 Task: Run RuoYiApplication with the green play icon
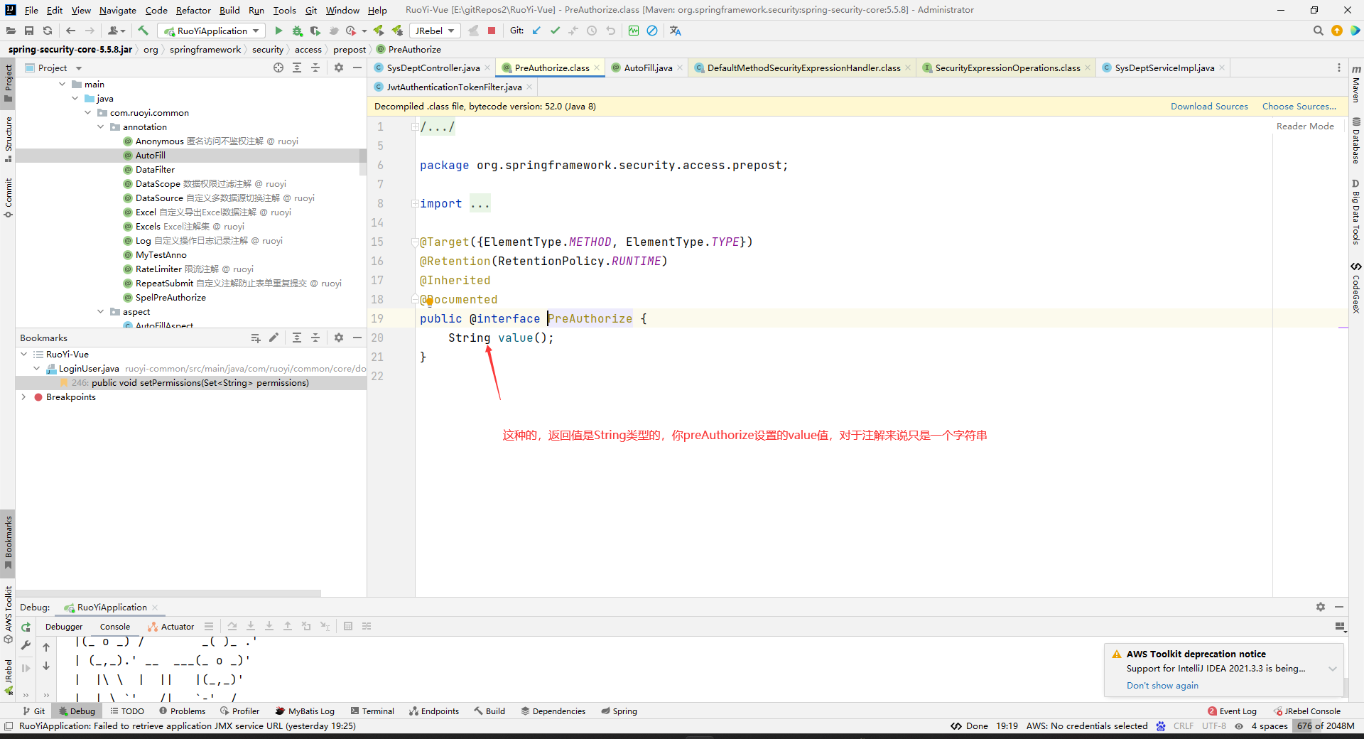[x=278, y=31]
